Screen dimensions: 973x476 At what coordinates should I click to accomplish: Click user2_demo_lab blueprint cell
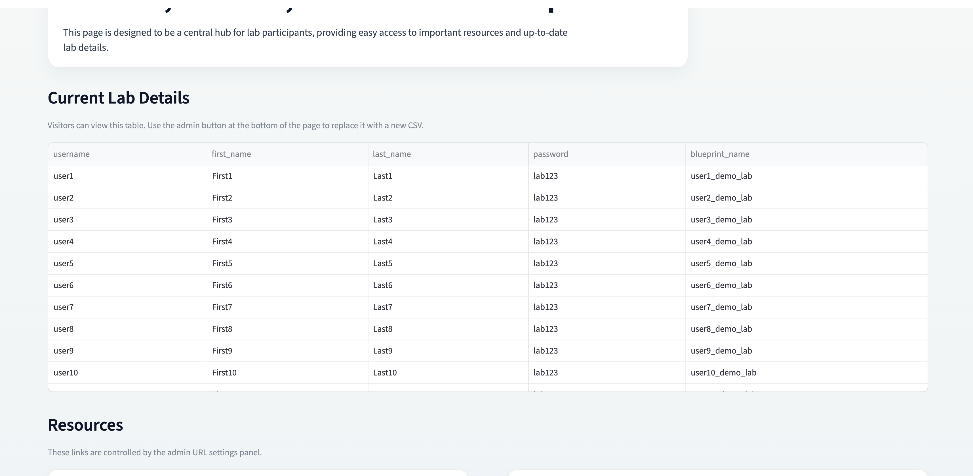(x=806, y=198)
